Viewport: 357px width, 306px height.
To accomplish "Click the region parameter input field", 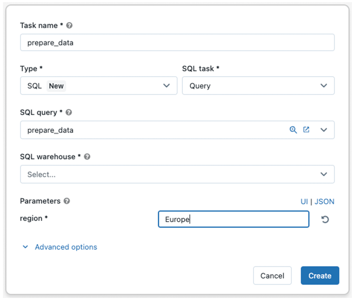I will coord(233,220).
